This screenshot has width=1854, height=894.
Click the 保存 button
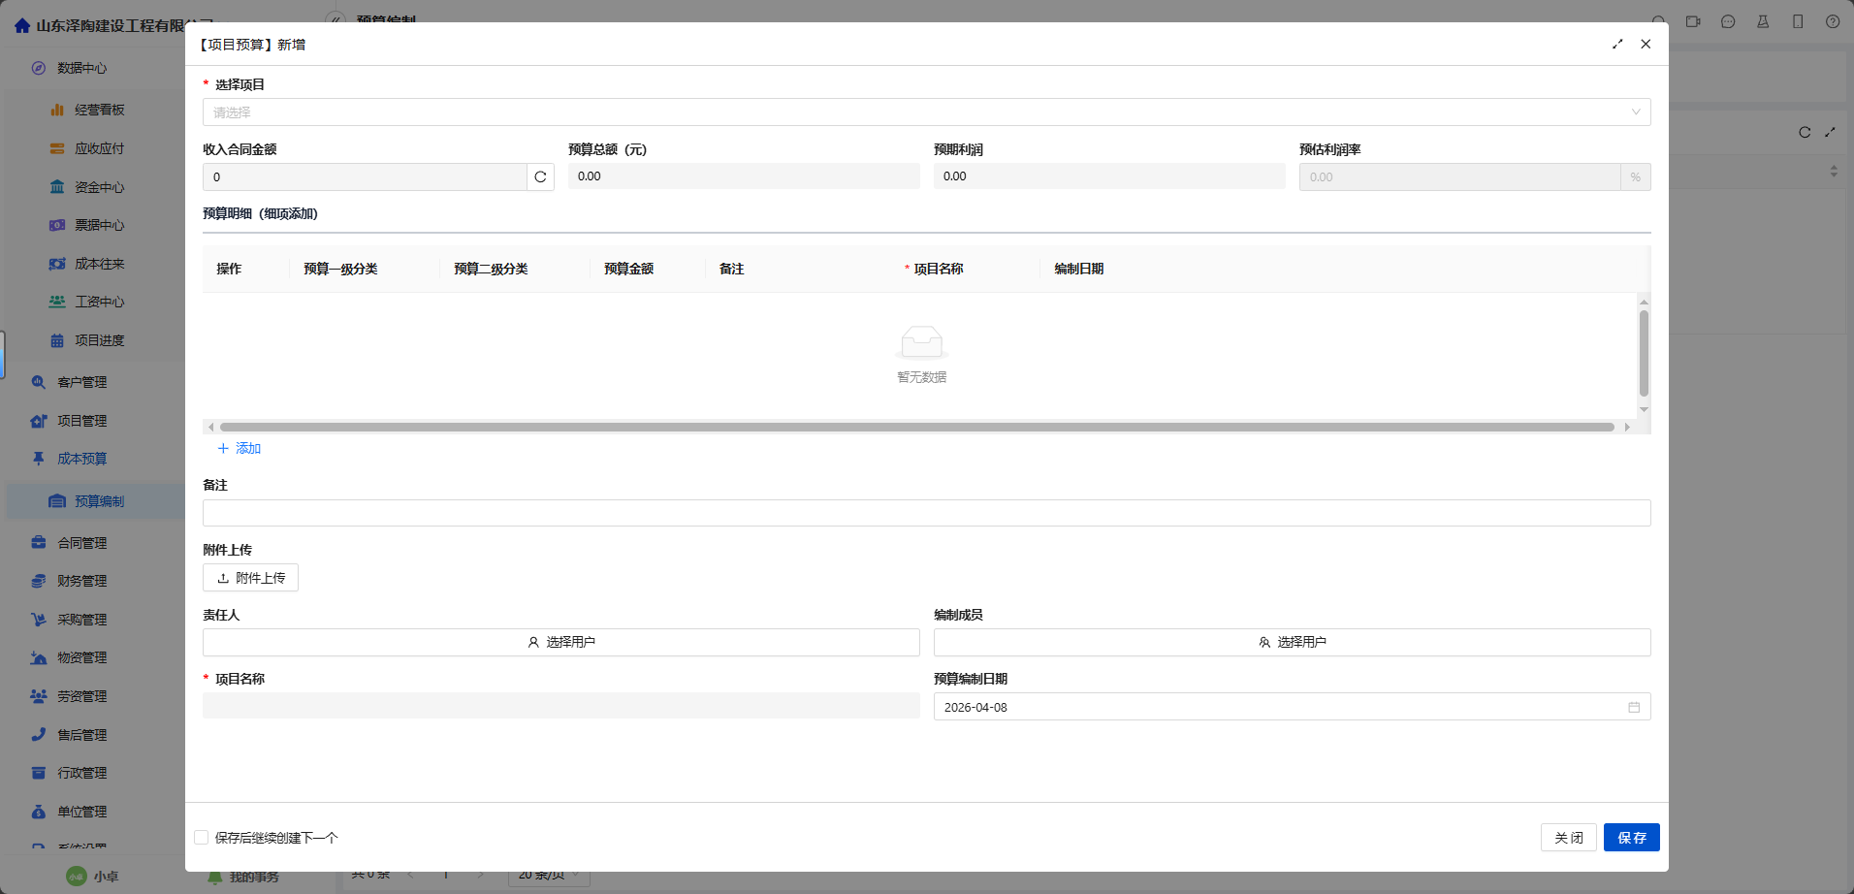coord(1631,838)
